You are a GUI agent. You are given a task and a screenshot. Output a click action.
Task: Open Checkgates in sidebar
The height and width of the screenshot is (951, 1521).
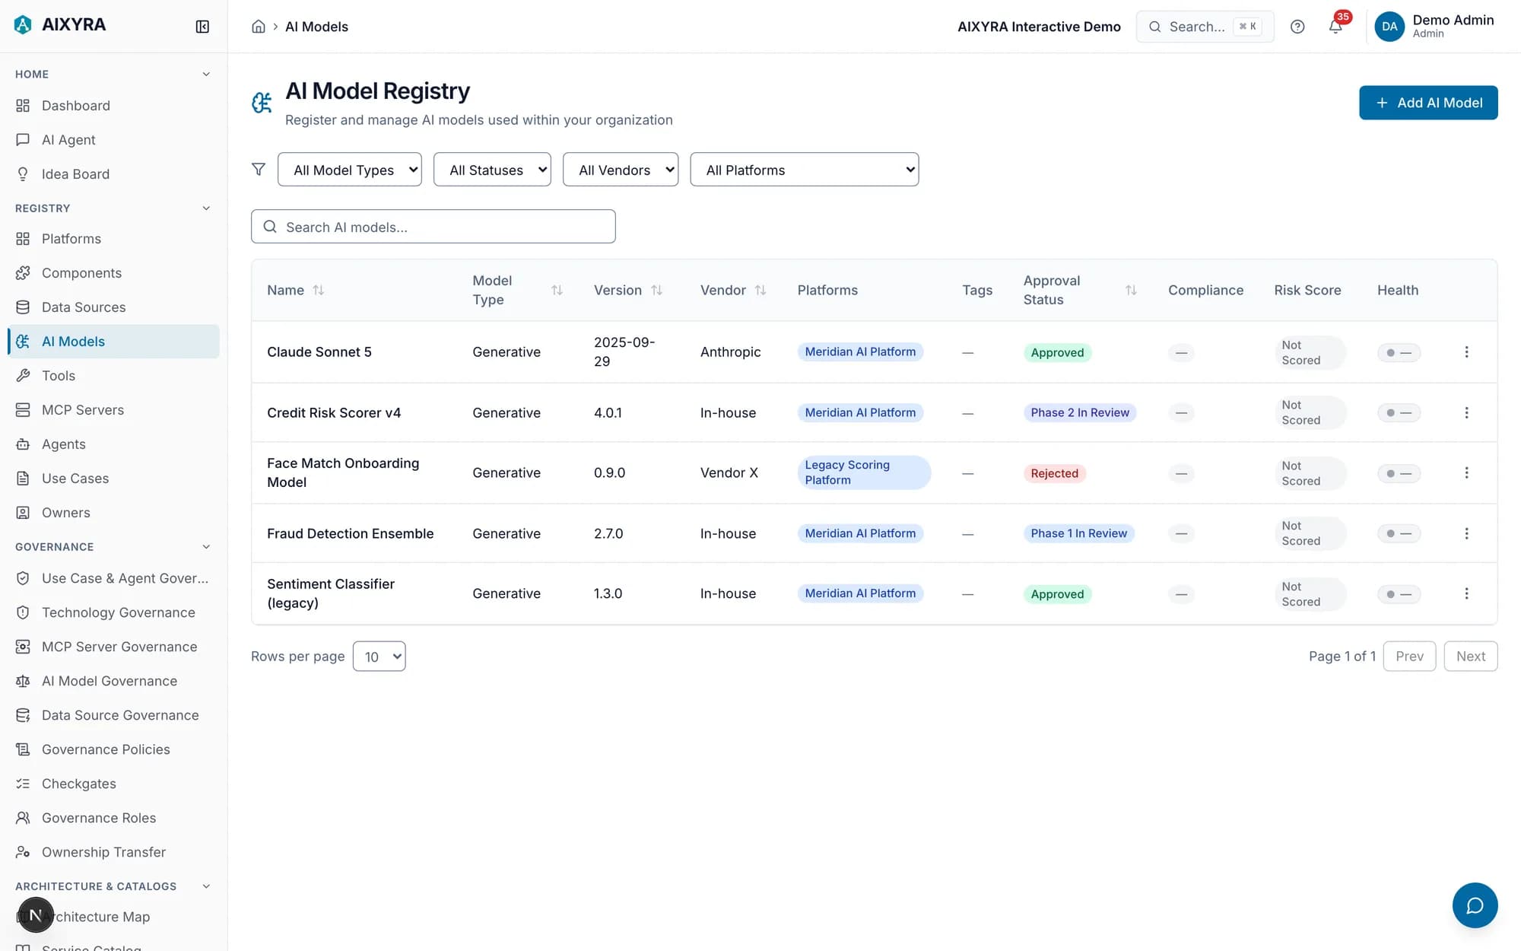click(113, 784)
